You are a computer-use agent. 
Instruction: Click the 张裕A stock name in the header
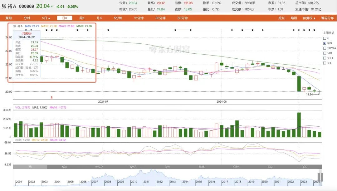click(x=9, y=7)
